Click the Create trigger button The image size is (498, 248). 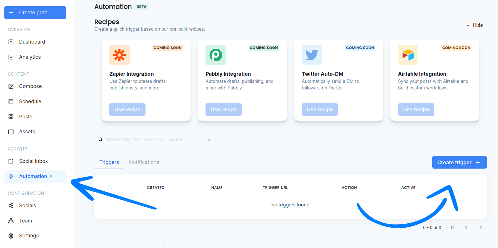[460, 162]
